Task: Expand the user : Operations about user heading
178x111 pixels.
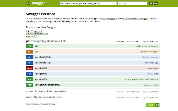Action: point(44,97)
